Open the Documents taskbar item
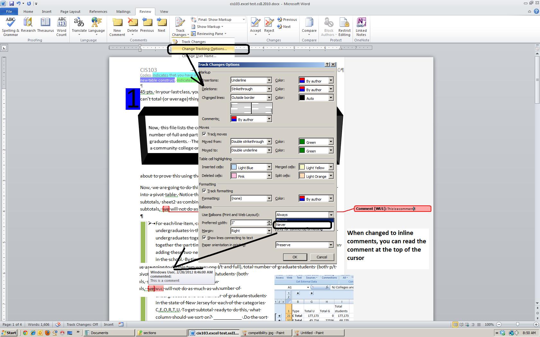The height and width of the screenshot is (337, 540). pyautogui.click(x=109, y=333)
